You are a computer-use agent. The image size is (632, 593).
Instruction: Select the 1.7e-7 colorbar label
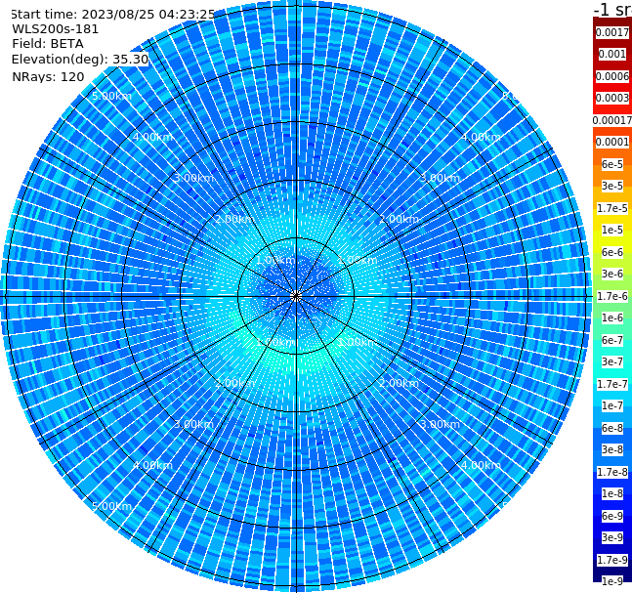612,384
